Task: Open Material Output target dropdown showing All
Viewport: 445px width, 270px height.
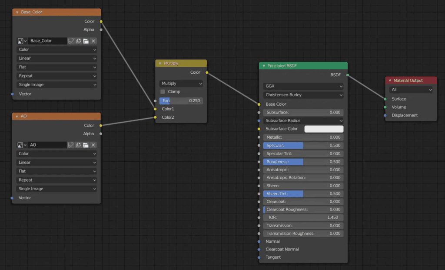Action: coord(411,90)
